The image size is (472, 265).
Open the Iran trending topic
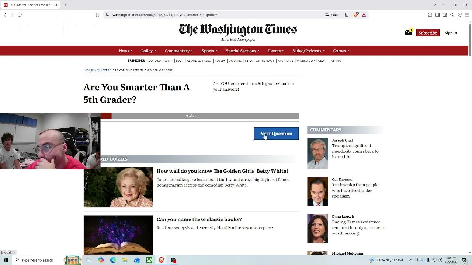pos(180,61)
